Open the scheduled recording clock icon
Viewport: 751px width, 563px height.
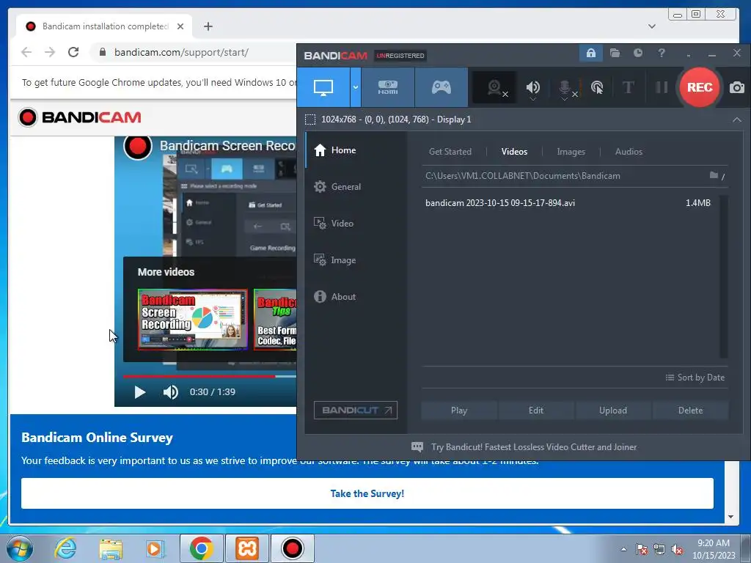pyautogui.click(x=638, y=53)
